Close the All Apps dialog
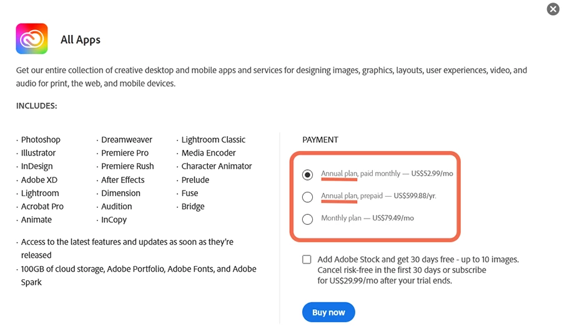Image resolution: width=562 pixels, height=336 pixels. (x=553, y=9)
